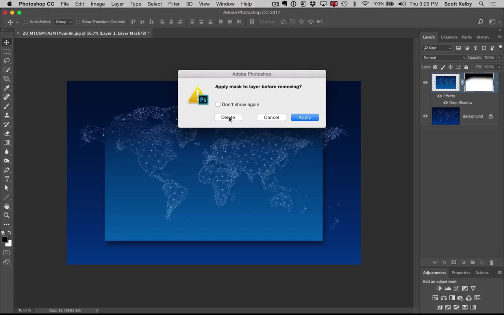Check the Don't show again box
The image size is (504, 315).
click(x=218, y=104)
